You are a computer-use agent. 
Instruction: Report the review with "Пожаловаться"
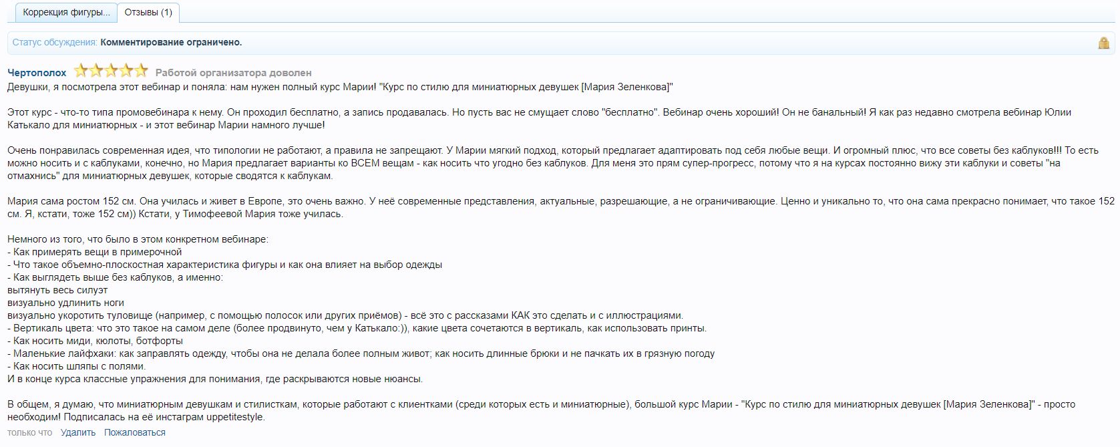[x=134, y=432]
